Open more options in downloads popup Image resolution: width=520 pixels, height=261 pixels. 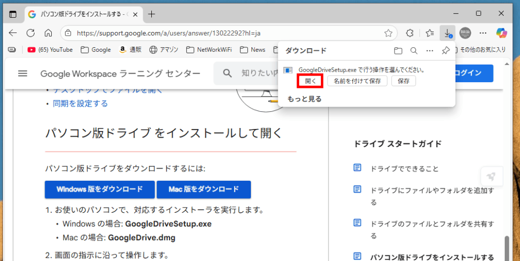coord(430,51)
